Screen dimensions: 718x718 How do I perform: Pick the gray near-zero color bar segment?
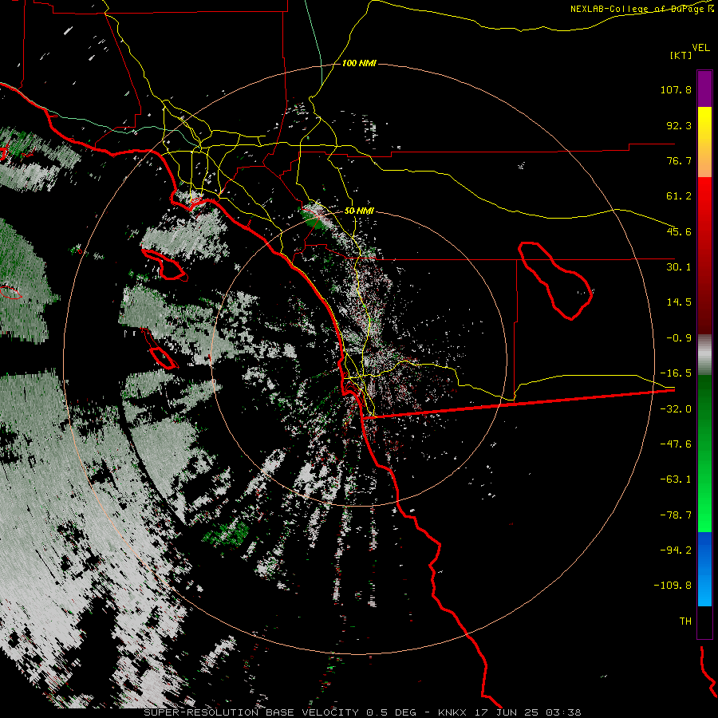[x=704, y=355]
